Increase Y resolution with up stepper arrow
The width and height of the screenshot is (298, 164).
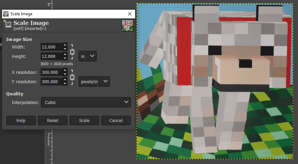pos(65,80)
